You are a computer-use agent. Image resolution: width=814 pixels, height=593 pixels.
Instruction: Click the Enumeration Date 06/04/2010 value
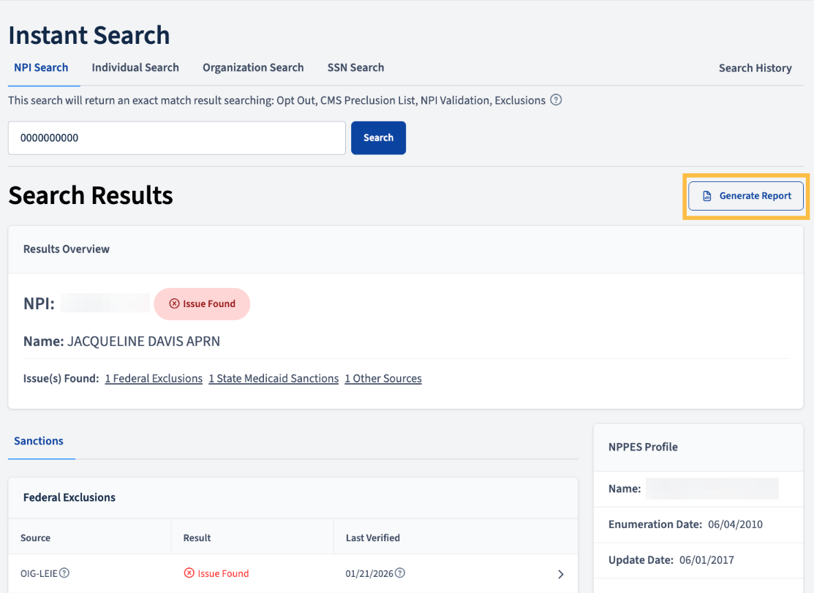[735, 524]
